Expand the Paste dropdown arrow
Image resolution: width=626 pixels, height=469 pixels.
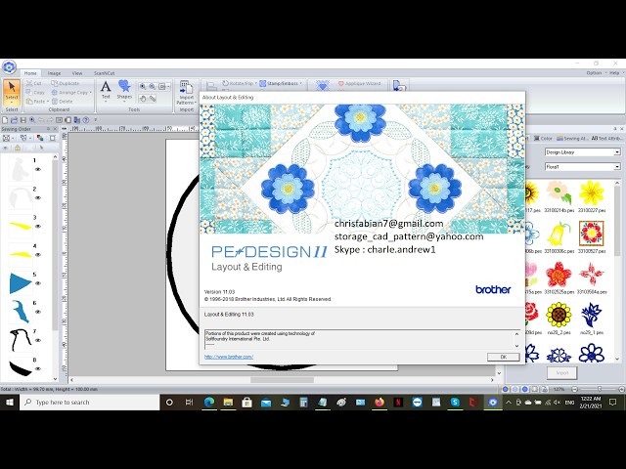pos(48,102)
